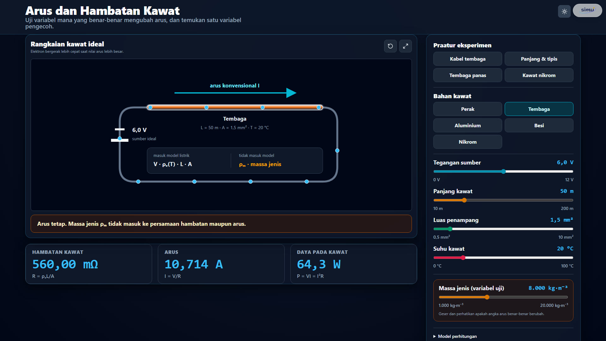Select Tembaga as wire material

click(x=539, y=109)
